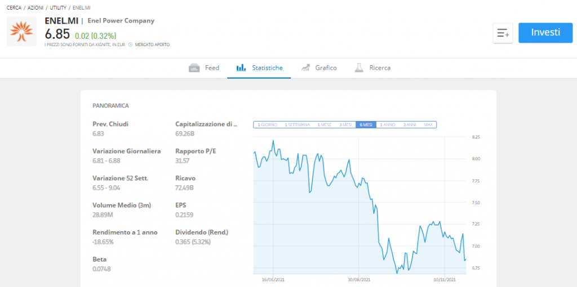Click the Feed newspaper icon
Screen dimensions: 577x287
(194, 68)
